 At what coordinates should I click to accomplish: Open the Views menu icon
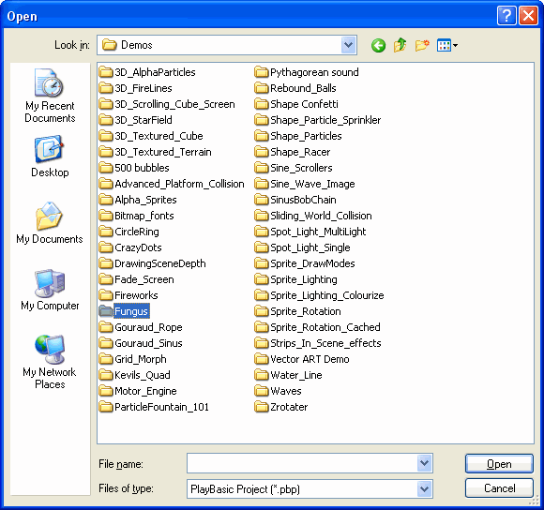(x=446, y=45)
